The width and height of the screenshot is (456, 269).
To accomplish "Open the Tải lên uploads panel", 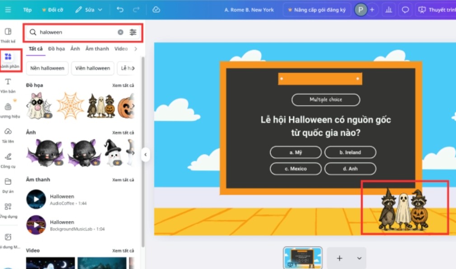I will point(8,135).
